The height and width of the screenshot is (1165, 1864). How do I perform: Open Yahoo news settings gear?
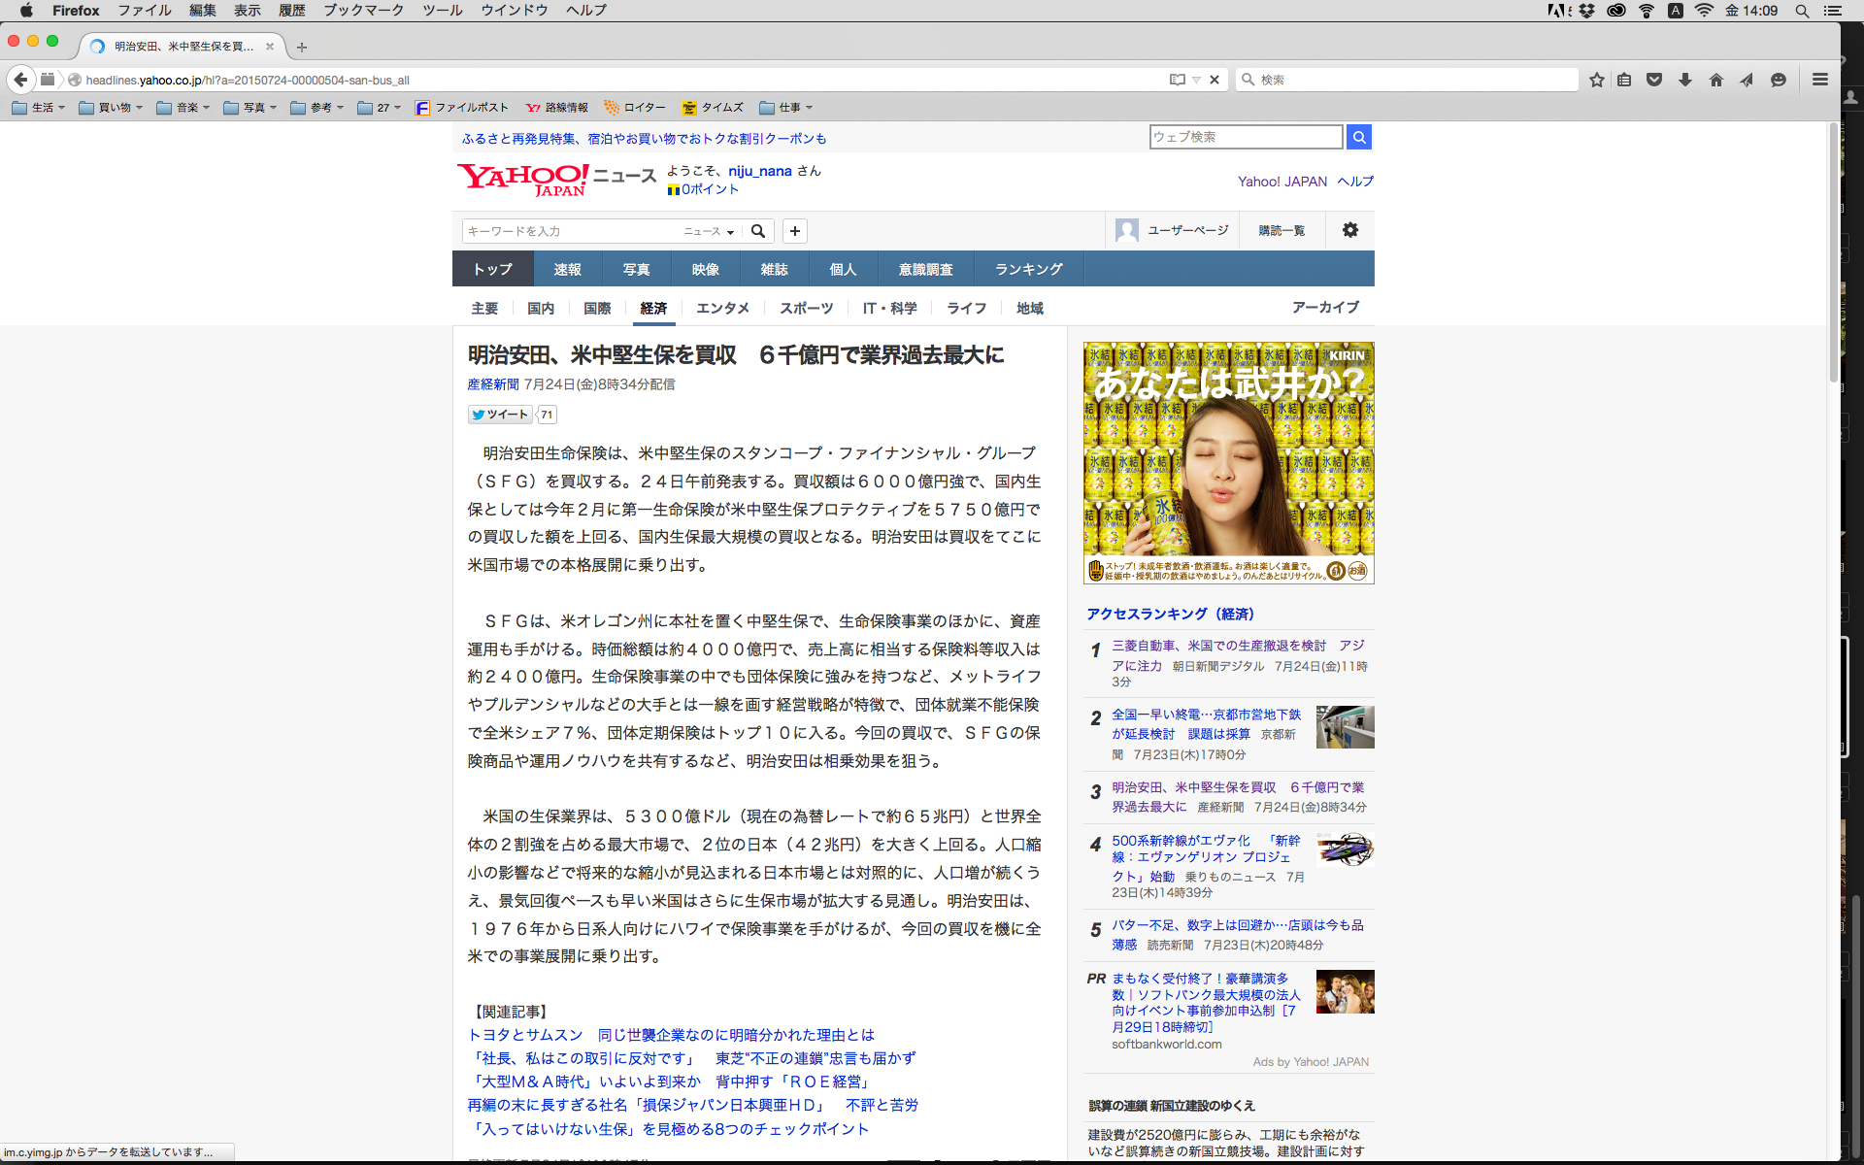tap(1349, 230)
